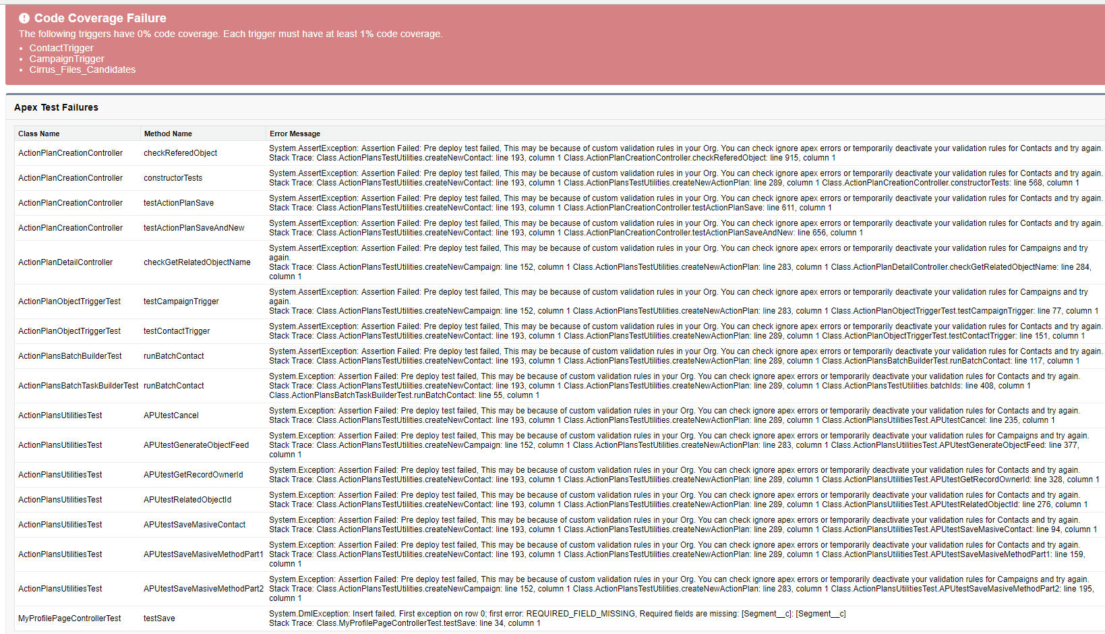
Task: Select the checkReferedObject failure row
Action: (x=180, y=153)
